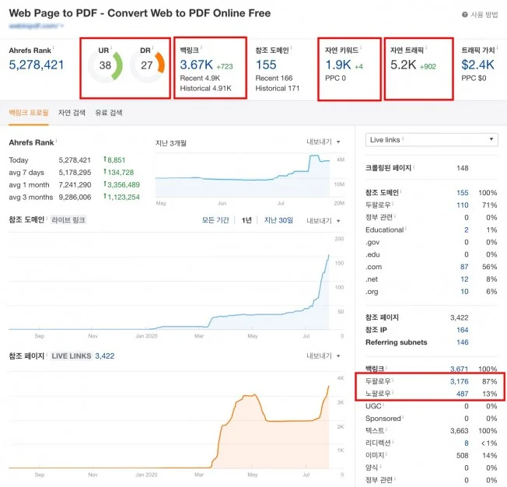Image resolution: width=507 pixels, height=487 pixels.
Task: Click the DR 27 orange donut gauge
Action: pos(148,66)
